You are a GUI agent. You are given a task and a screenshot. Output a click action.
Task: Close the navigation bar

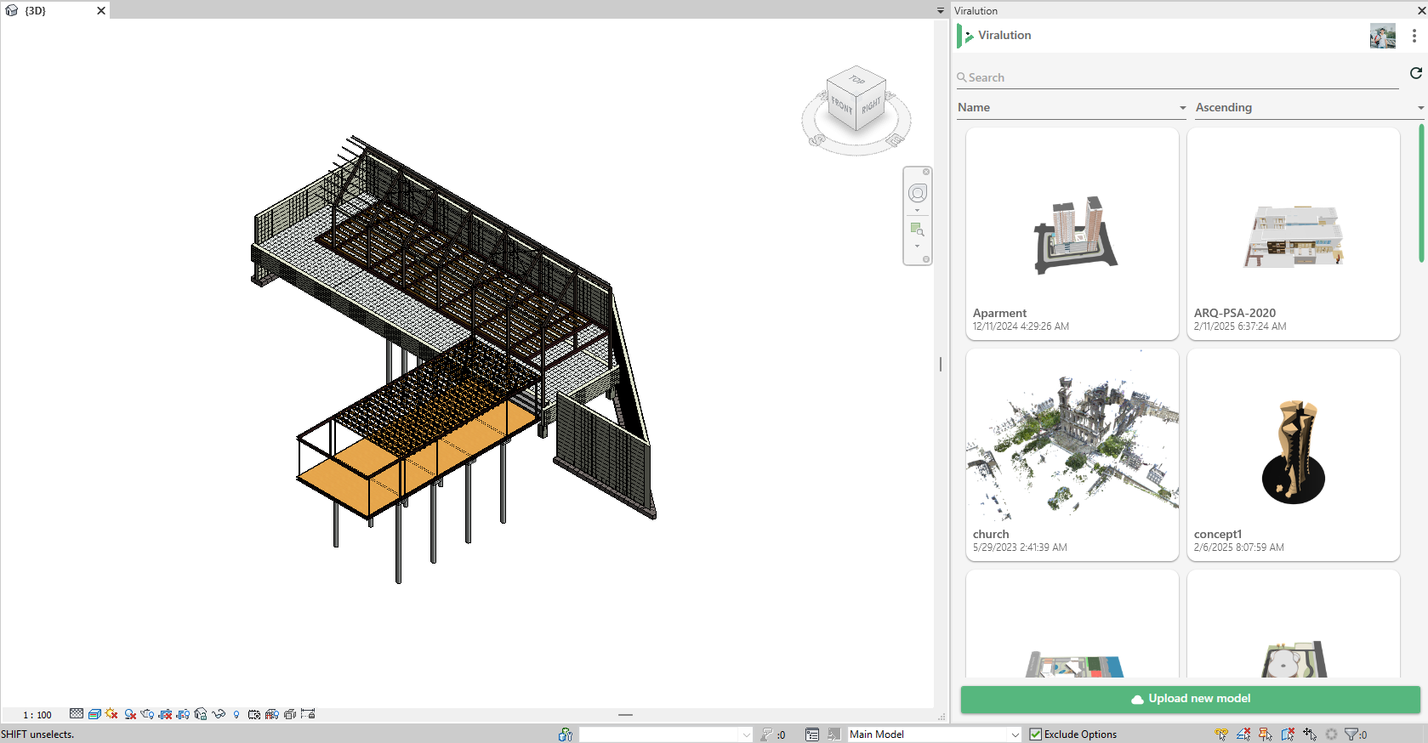[926, 172]
